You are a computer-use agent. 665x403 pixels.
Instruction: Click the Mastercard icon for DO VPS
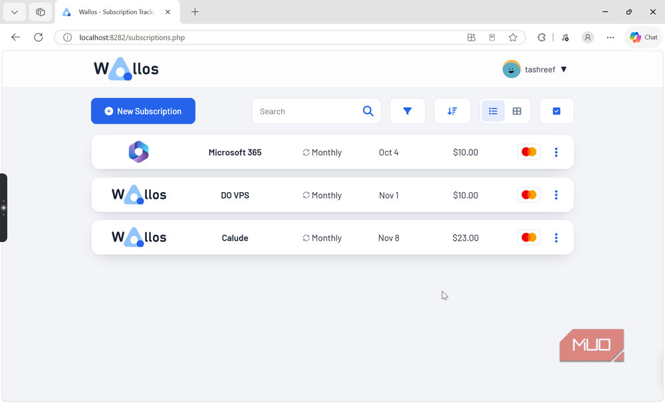click(529, 195)
